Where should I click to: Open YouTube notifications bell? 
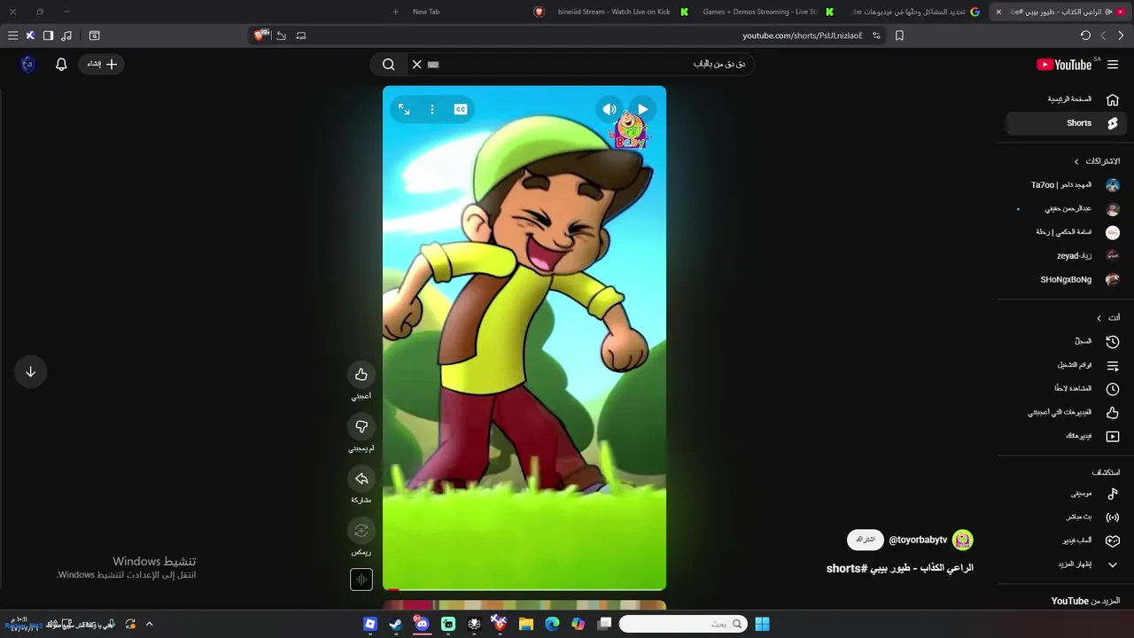[61, 64]
